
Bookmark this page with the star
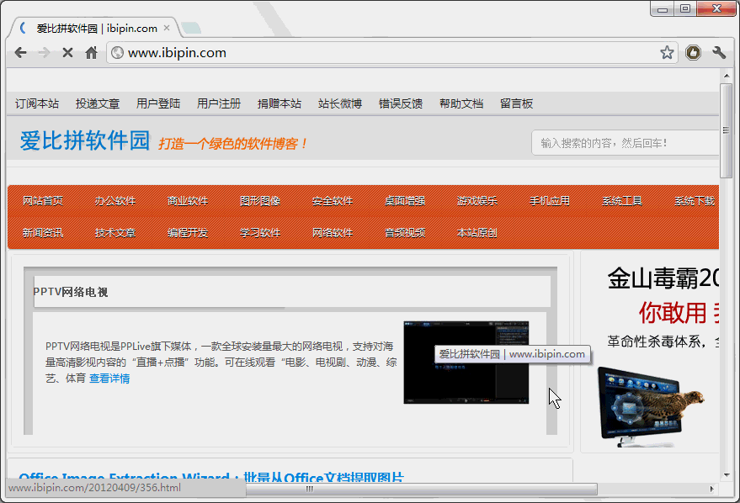click(667, 52)
